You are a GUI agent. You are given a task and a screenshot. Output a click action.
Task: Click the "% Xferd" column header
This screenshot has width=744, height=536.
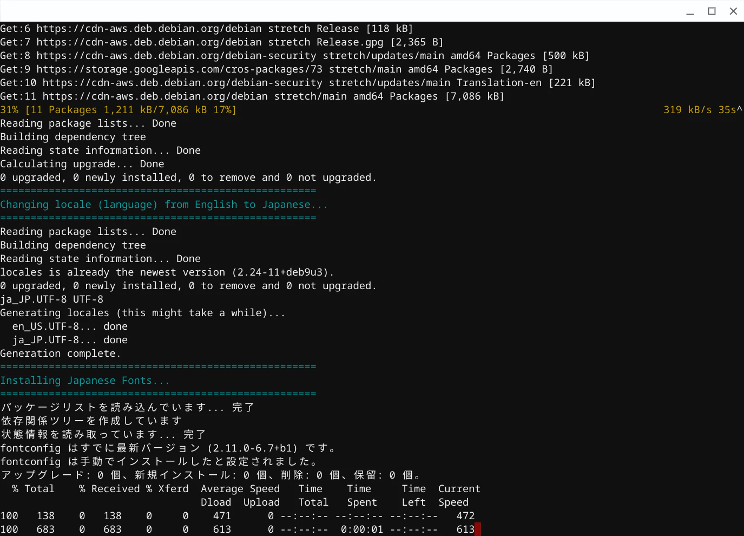[x=167, y=489]
